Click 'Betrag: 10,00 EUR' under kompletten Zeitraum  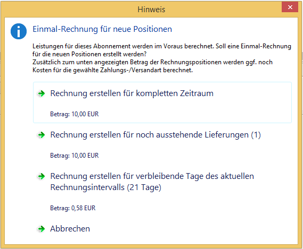coord(75,114)
